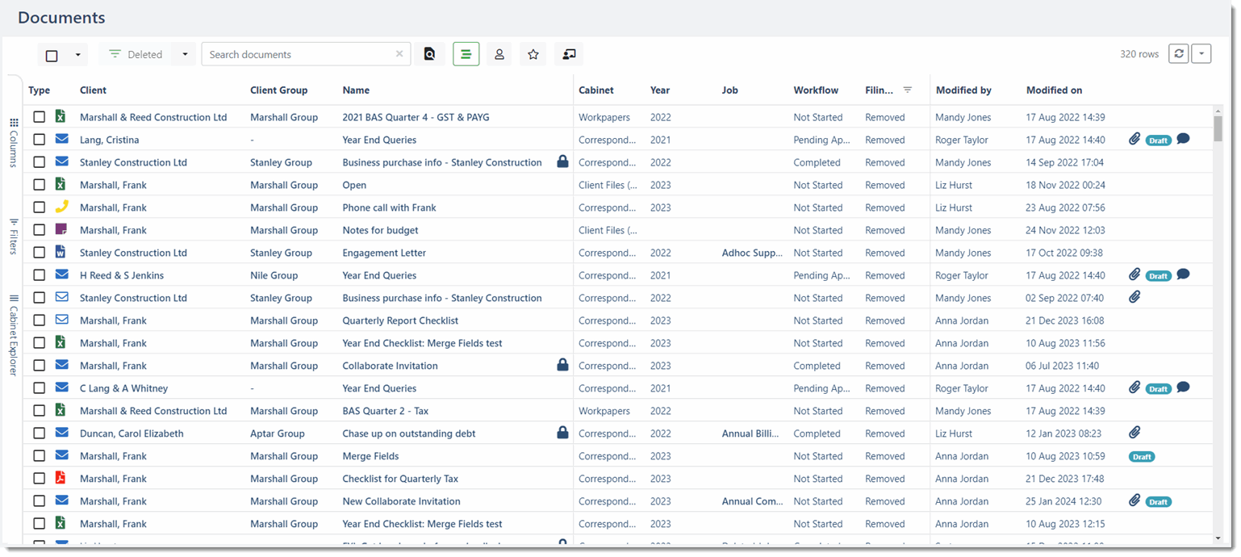1241x557 pixels.
Task: Click mail icon for Lang, Cristina row
Action: (x=61, y=139)
